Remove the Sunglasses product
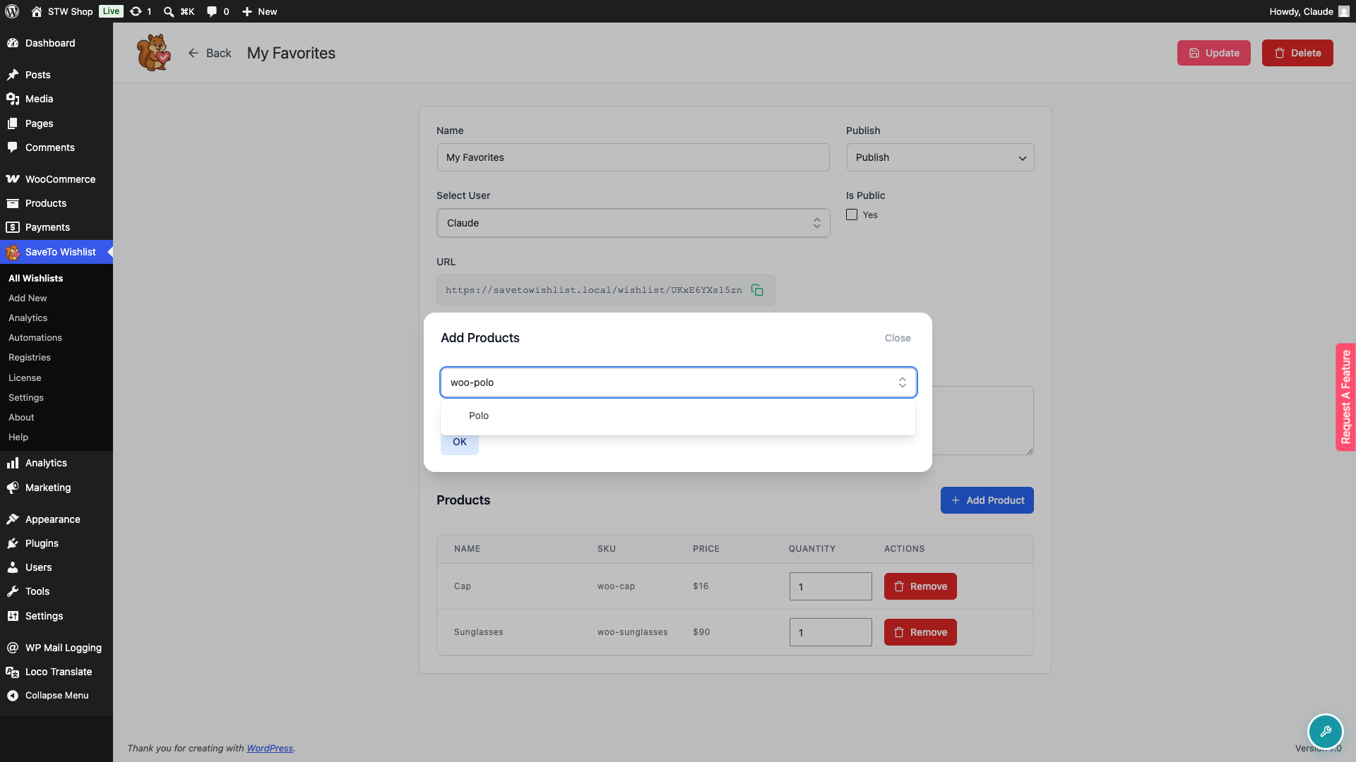 [920, 632]
